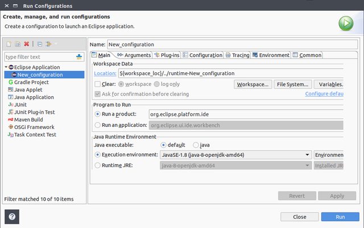Delete selected configuration with red X icon
364x228 pixels.
pos(27,44)
